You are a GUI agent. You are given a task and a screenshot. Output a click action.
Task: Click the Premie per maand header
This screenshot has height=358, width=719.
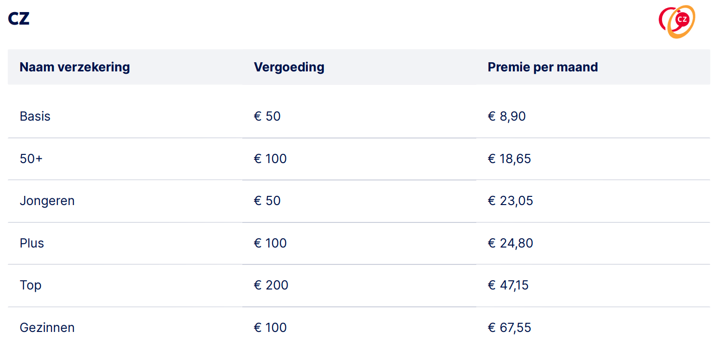543,67
